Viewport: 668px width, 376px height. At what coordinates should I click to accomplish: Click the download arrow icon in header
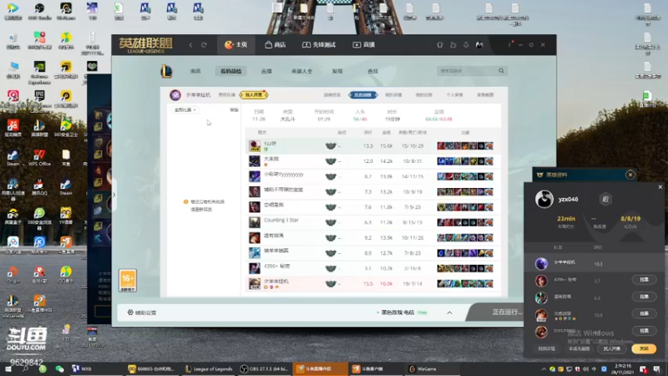(x=466, y=45)
